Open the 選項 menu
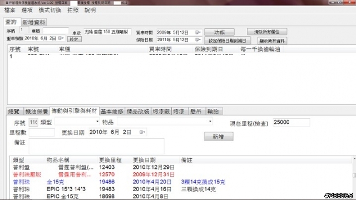The height and width of the screenshot is (200, 356). pyautogui.click(x=27, y=10)
